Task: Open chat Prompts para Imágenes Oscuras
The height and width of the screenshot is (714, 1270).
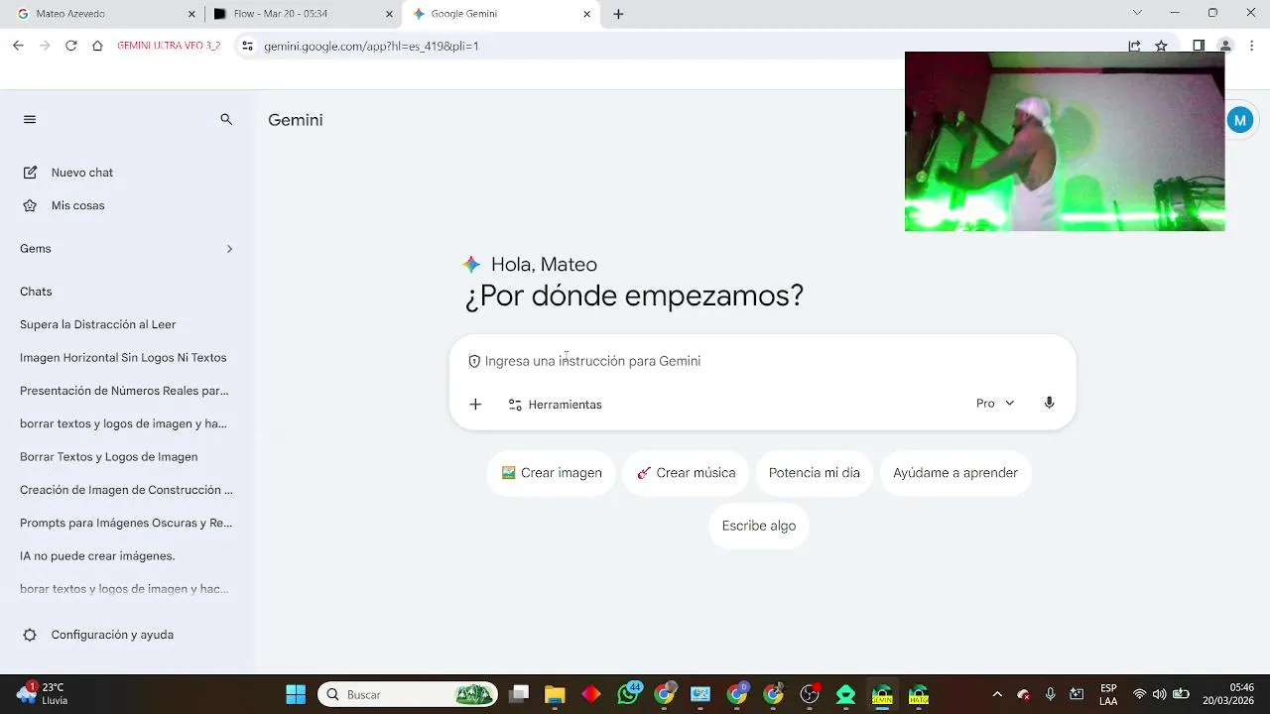Action: (126, 523)
